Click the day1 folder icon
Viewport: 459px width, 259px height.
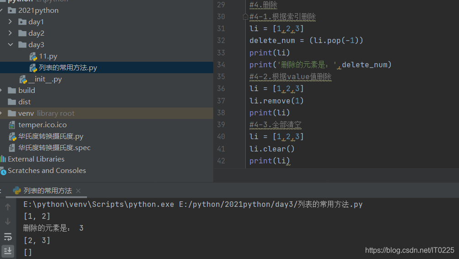(x=22, y=22)
